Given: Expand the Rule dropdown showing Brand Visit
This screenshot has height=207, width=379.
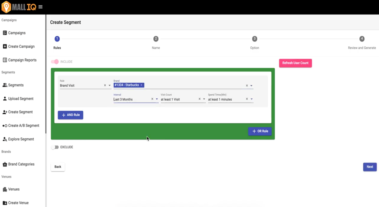Looking at the screenshot, I should pyautogui.click(x=110, y=86).
